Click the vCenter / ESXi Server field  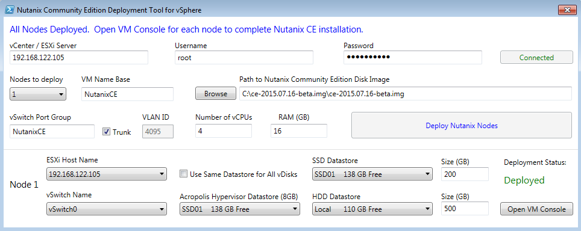(x=79, y=58)
